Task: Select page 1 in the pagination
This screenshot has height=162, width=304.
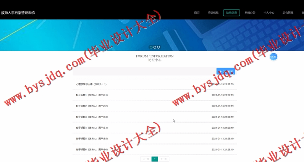Action: (155, 159)
